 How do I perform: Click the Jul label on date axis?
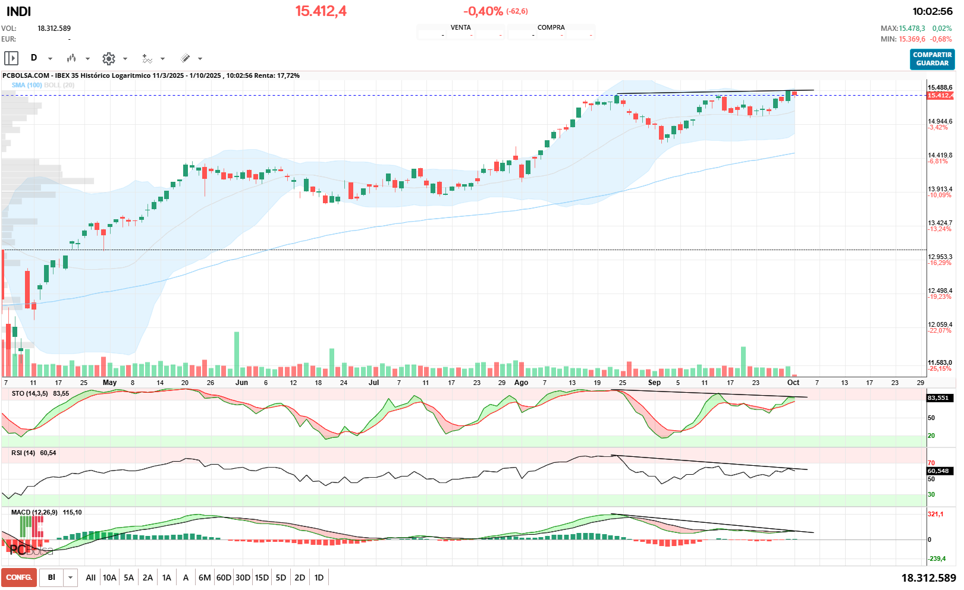[x=373, y=383]
